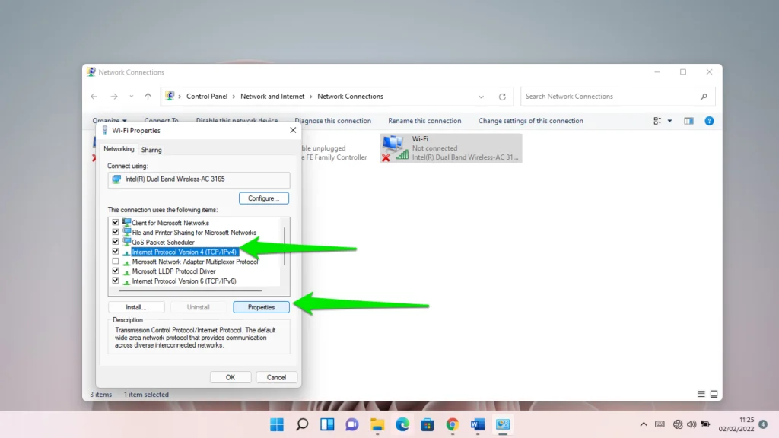
Task: Click the Configure... button
Action: coord(264,198)
